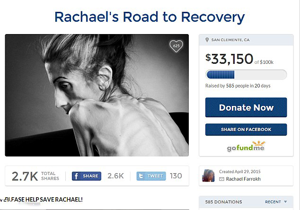Click the Twitter bird icon
The height and width of the screenshot is (210, 300).
click(141, 176)
